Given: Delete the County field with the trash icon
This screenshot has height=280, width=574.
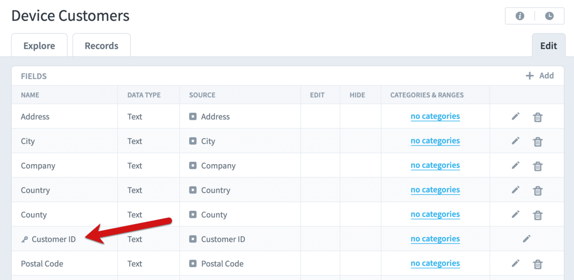Looking at the screenshot, I should point(538,215).
